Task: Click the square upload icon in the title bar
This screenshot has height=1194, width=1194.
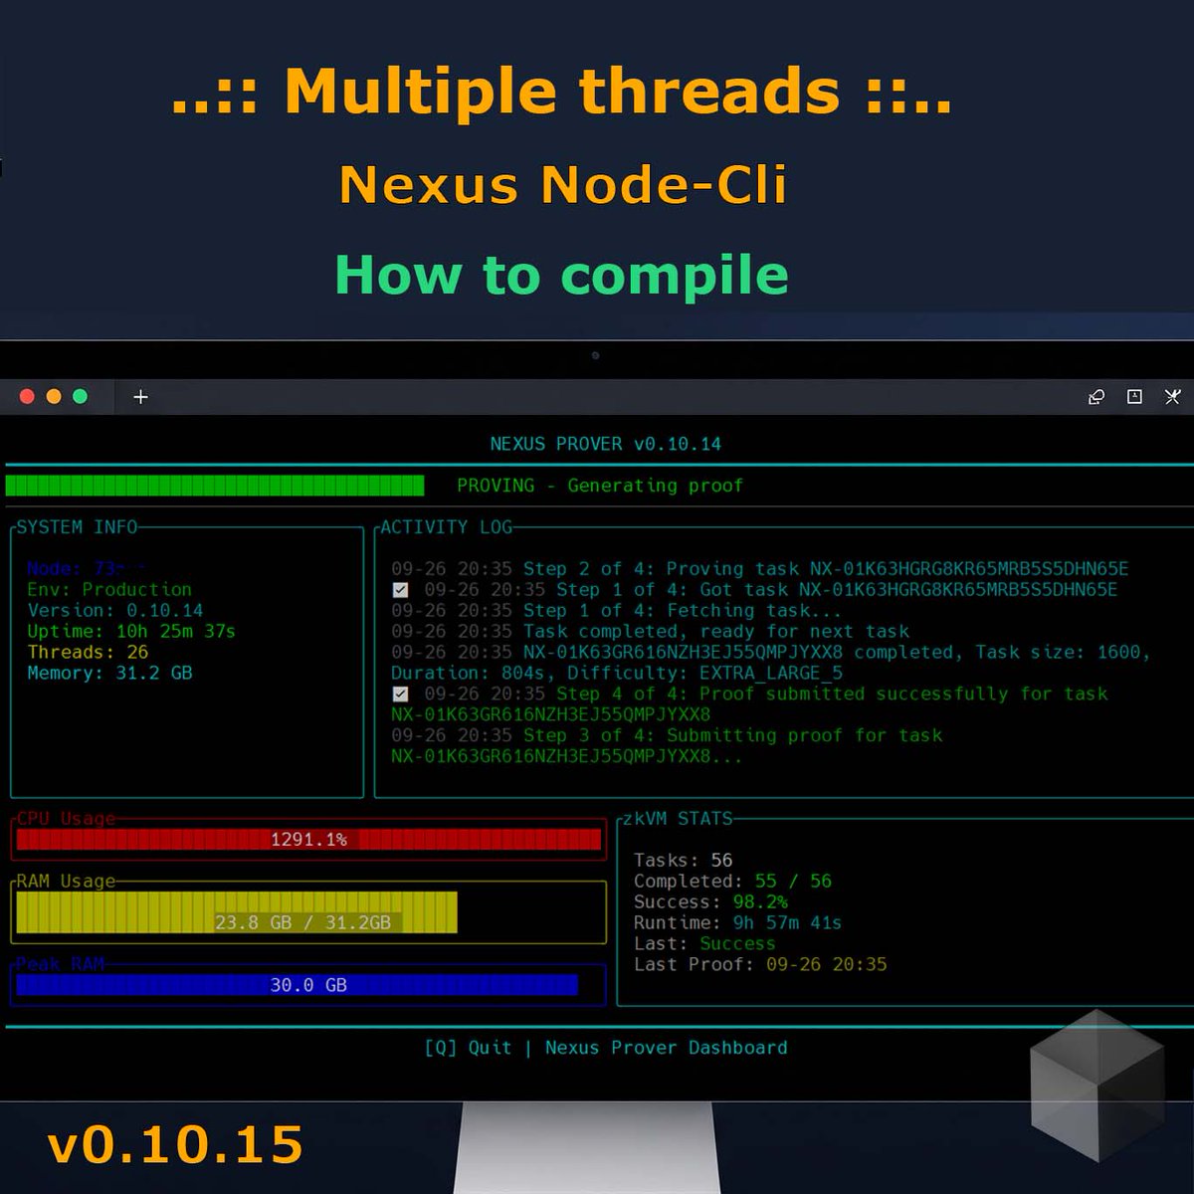Action: click(x=1134, y=397)
